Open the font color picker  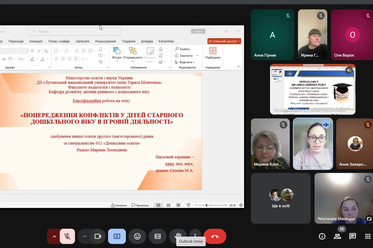(x=44, y=59)
